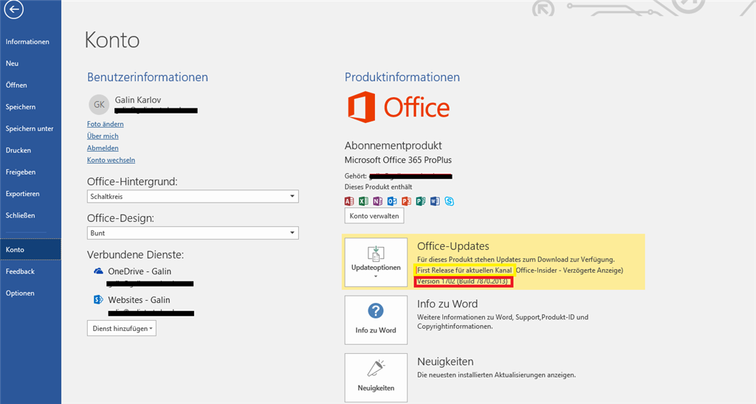756x404 pixels.
Task: Click the Abmelden link
Action: point(103,148)
